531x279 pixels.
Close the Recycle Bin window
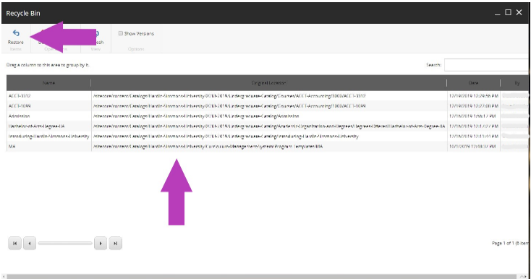coord(519,12)
